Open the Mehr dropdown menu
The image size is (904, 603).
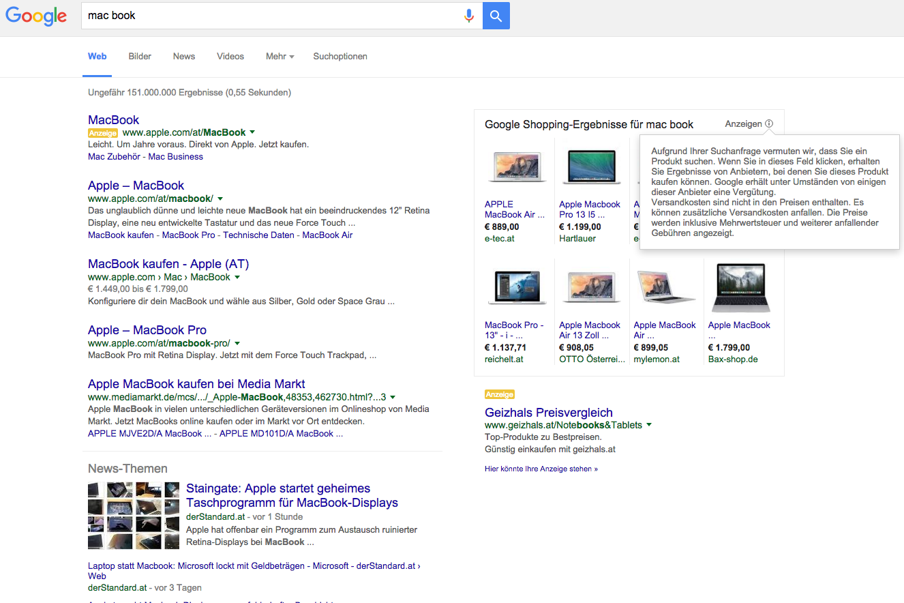pyautogui.click(x=280, y=57)
